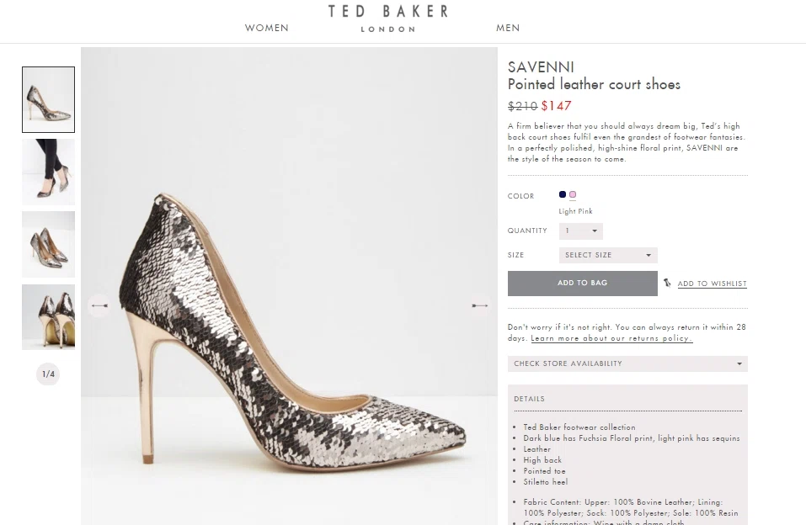
Task: Open the MEN menu
Action: [508, 28]
